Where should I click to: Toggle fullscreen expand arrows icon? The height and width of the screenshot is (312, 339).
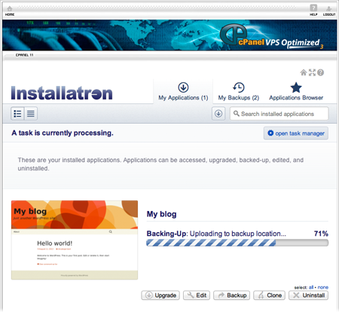(x=312, y=72)
